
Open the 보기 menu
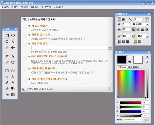pyautogui.click(x=25, y=7)
